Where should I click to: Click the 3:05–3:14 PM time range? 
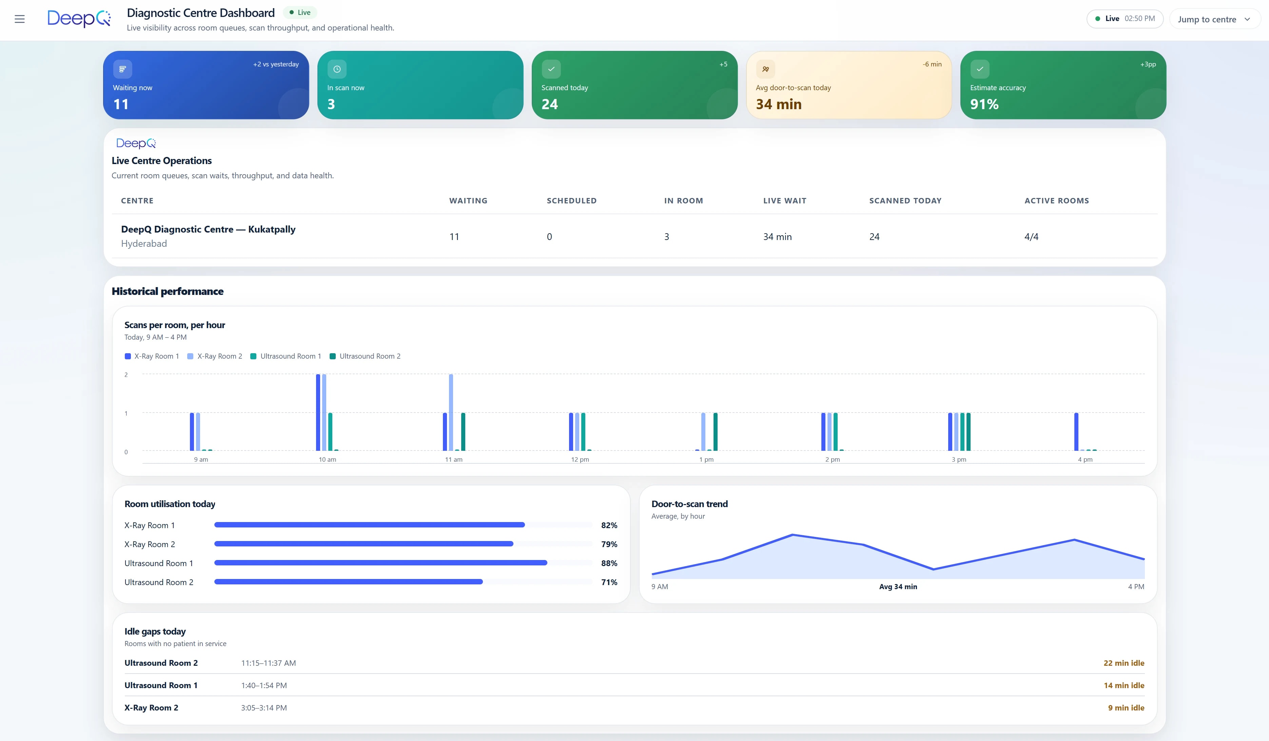pos(264,708)
